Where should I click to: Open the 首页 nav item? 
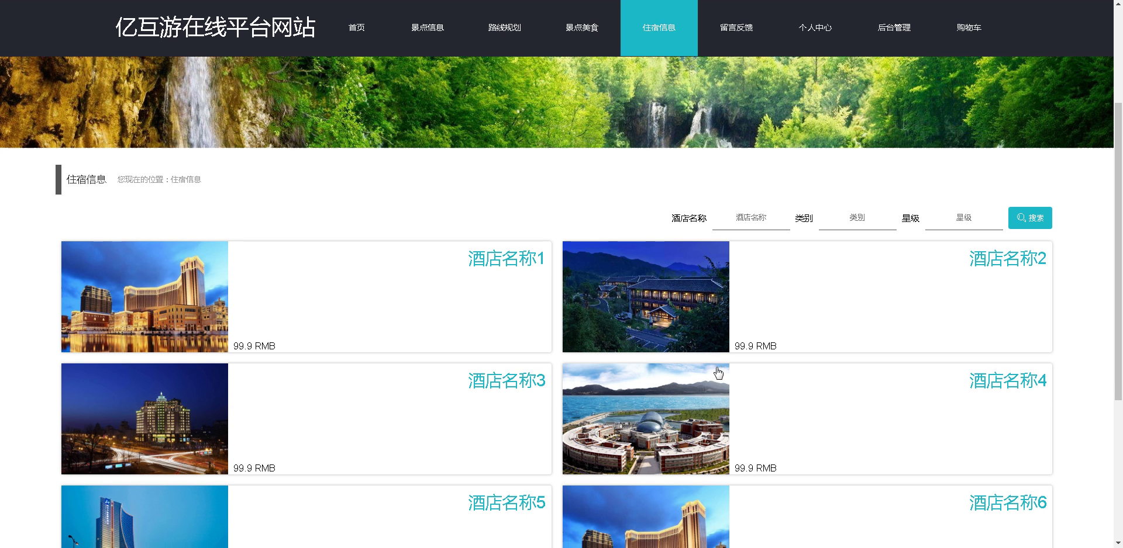pos(357,27)
